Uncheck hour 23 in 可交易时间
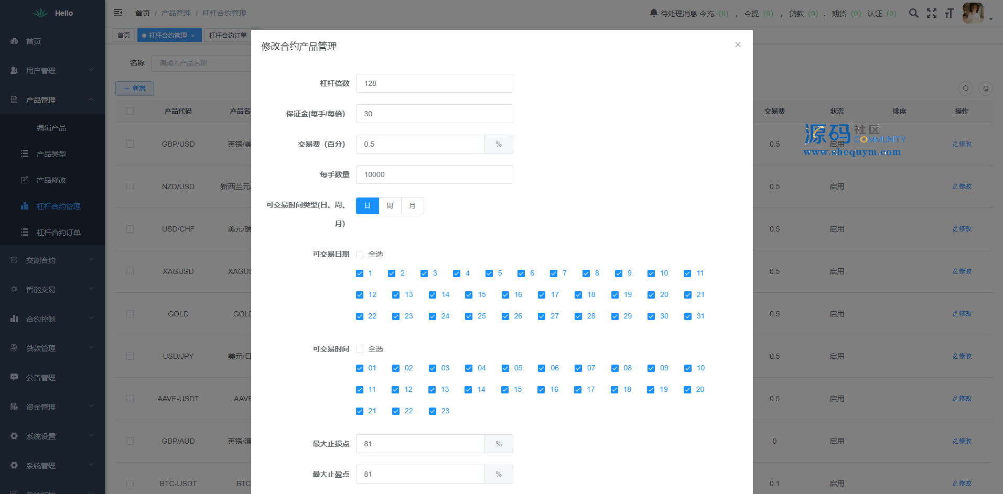Image resolution: width=1003 pixels, height=494 pixels. click(433, 411)
